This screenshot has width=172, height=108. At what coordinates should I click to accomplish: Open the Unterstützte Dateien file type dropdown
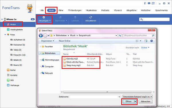pos(138,97)
